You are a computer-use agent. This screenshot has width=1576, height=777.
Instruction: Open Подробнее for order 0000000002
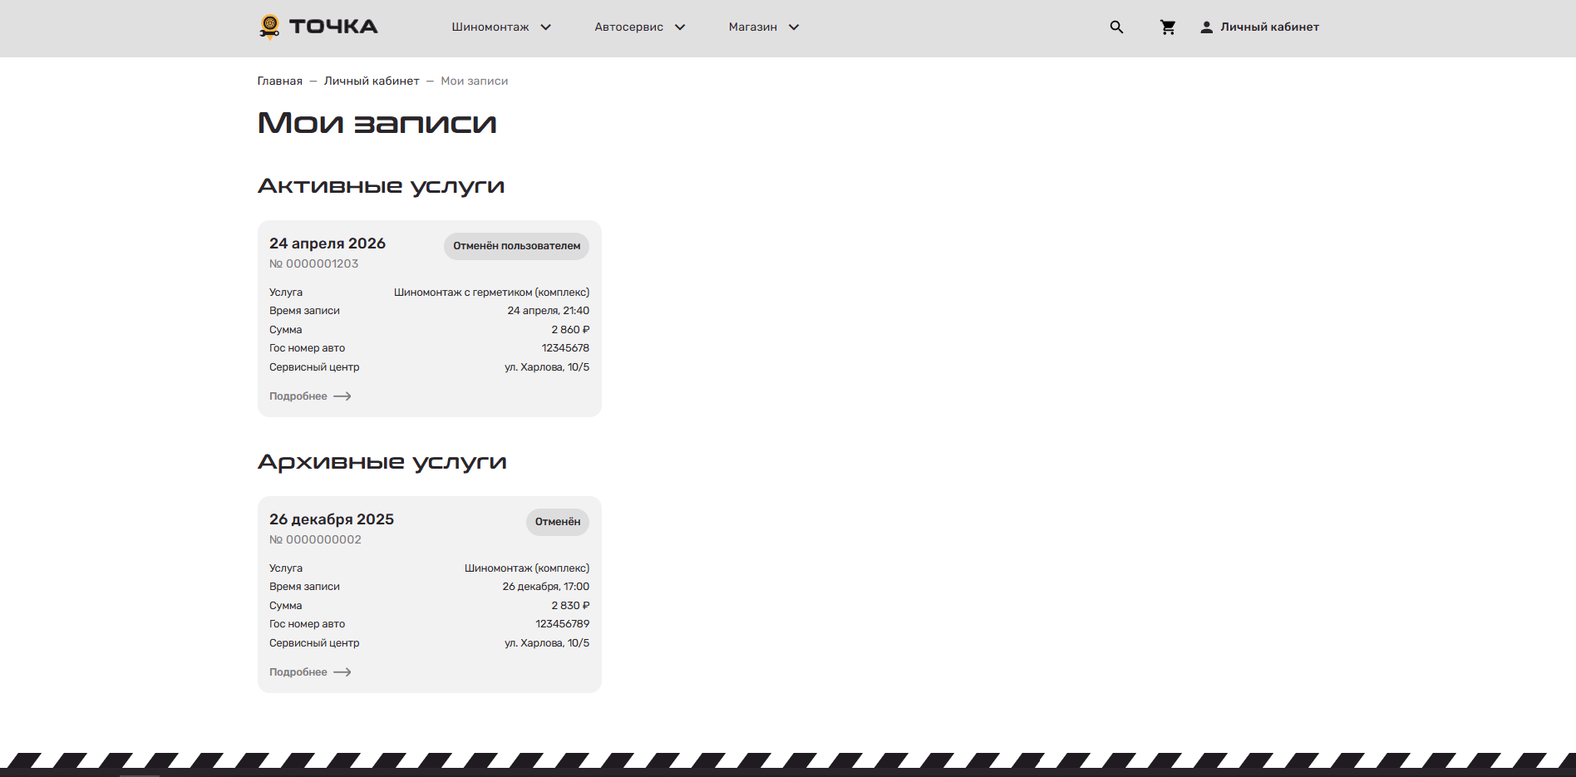298,672
